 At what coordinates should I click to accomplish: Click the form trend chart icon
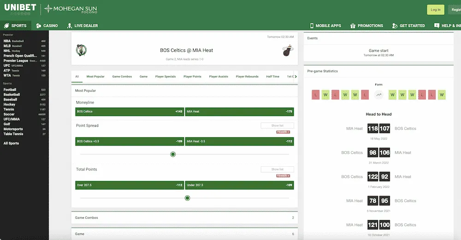378,95
